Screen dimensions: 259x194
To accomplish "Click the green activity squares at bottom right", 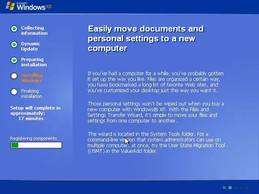I will click(x=236, y=188).
